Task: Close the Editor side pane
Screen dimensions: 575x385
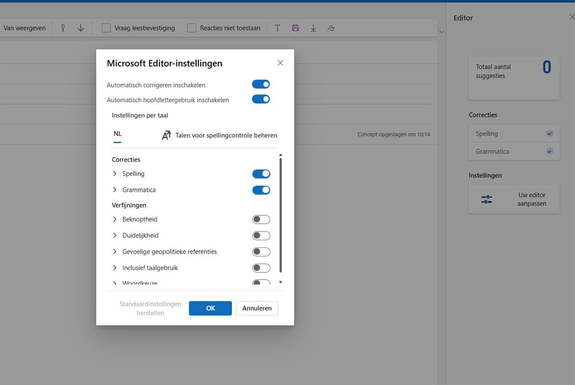Action: (571, 17)
